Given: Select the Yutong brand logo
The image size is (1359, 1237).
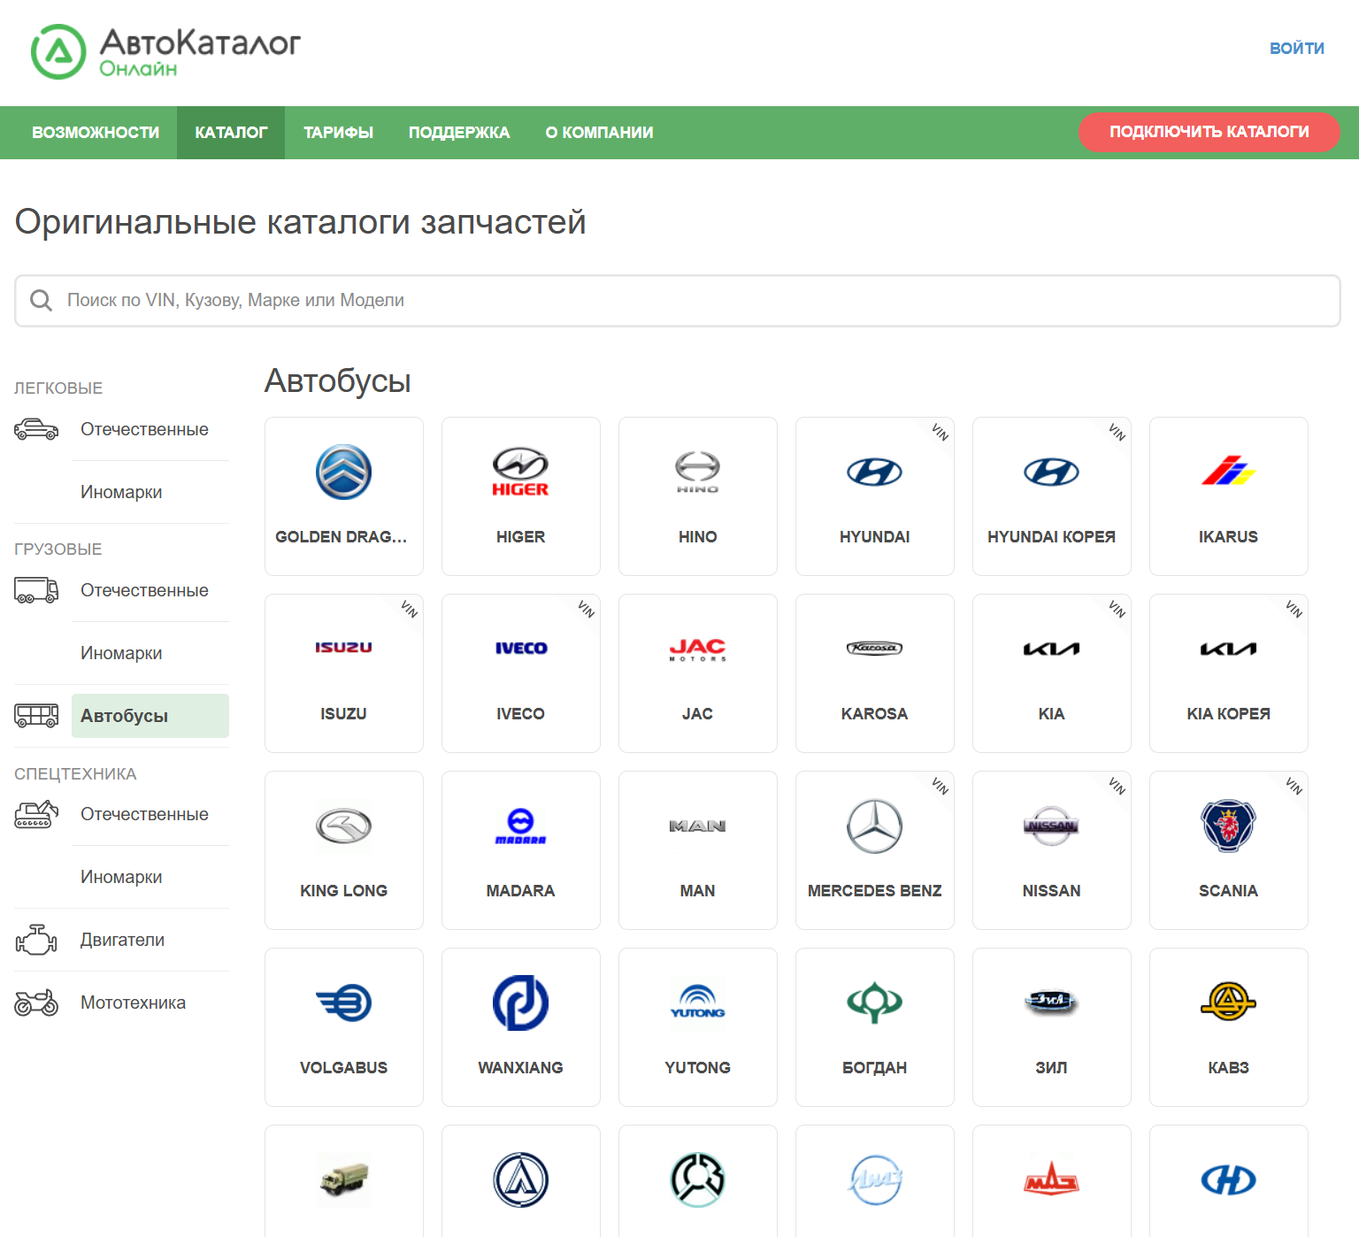Looking at the screenshot, I should click(x=698, y=1003).
